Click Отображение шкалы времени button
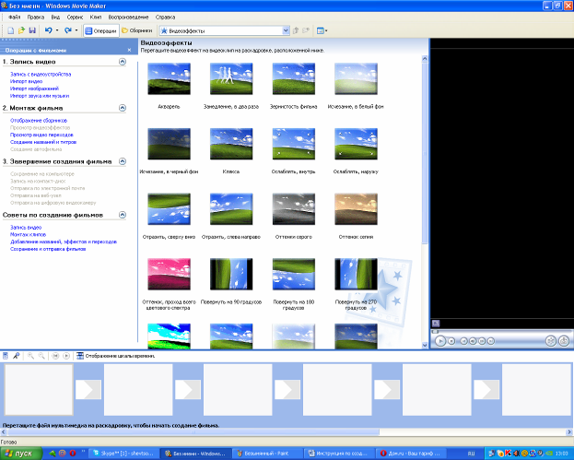The image size is (574, 460). [116, 356]
